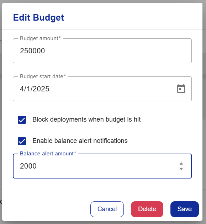206x224 pixels.
Task: Focus the Balance alert amount field
Action: (x=102, y=166)
